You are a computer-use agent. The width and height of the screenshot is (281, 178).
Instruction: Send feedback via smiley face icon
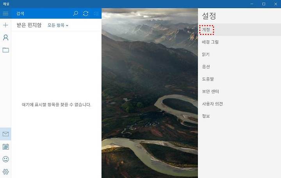point(5,159)
